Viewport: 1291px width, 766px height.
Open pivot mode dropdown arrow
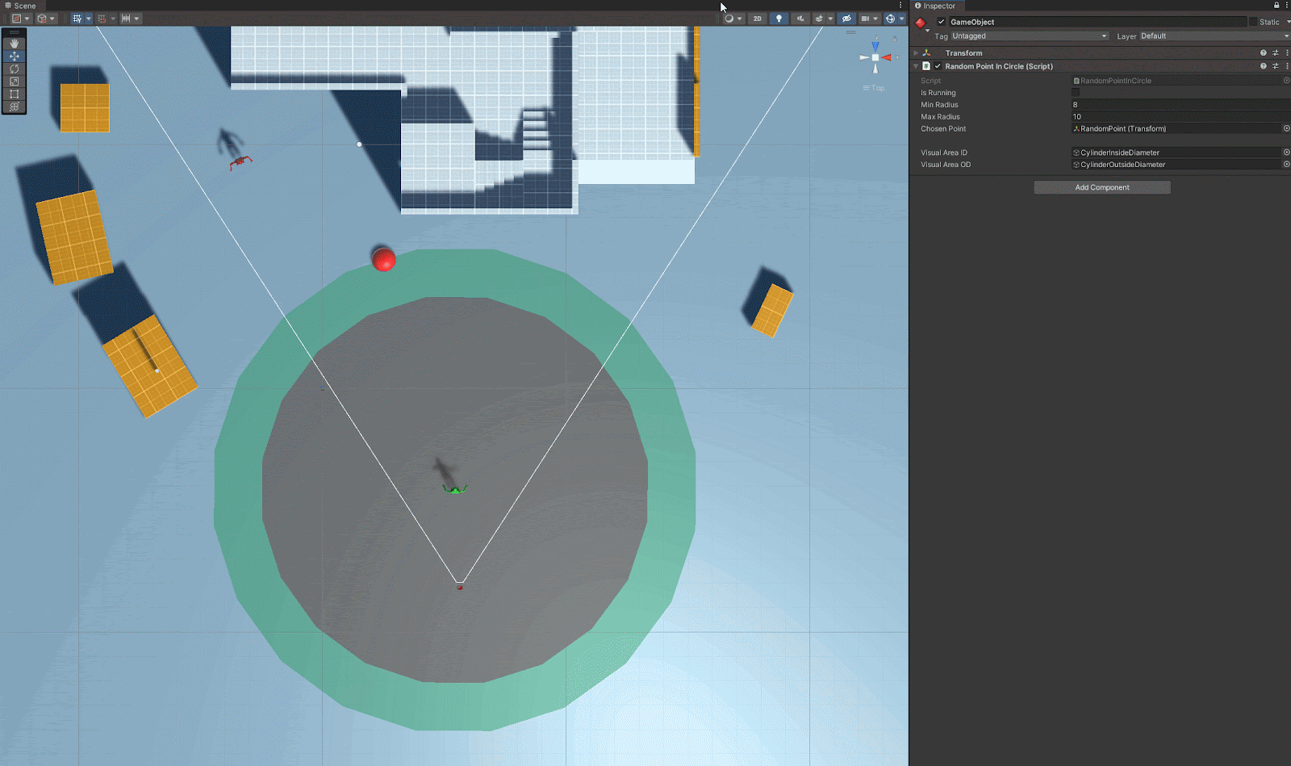coord(27,19)
